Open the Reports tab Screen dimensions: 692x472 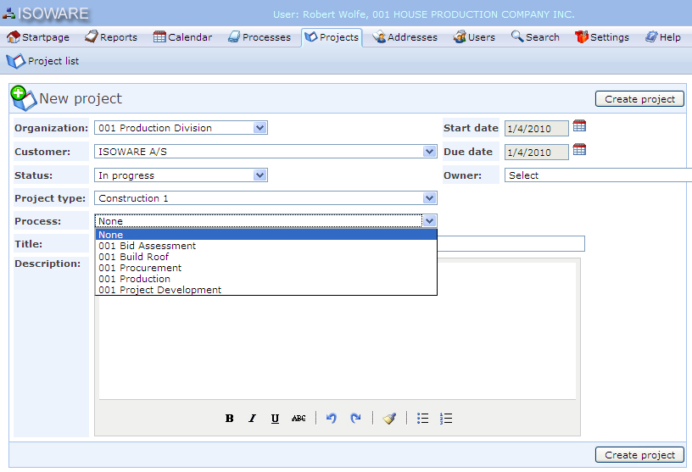click(x=111, y=37)
